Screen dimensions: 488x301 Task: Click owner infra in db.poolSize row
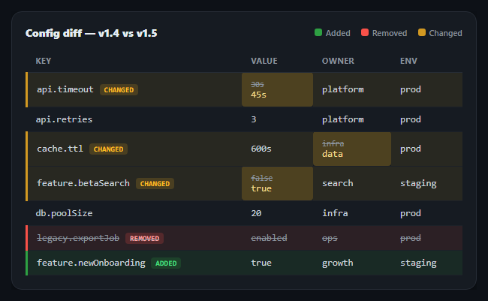click(335, 213)
